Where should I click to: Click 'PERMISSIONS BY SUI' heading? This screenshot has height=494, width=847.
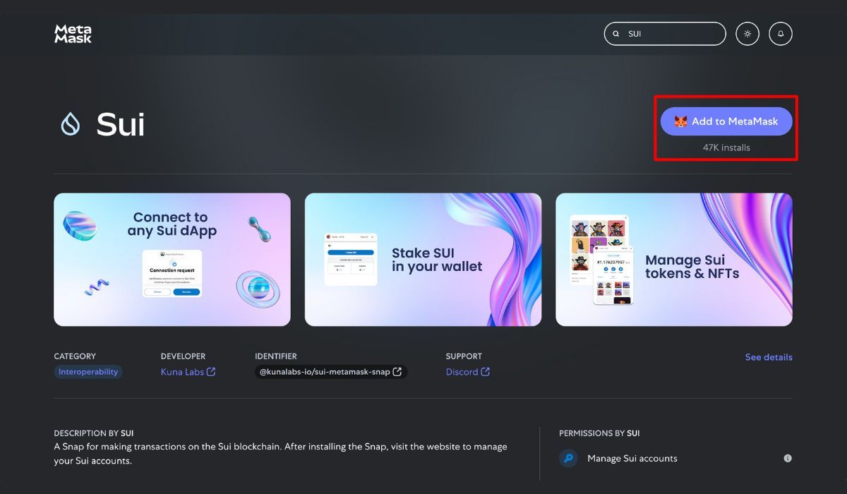pyautogui.click(x=599, y=433)
